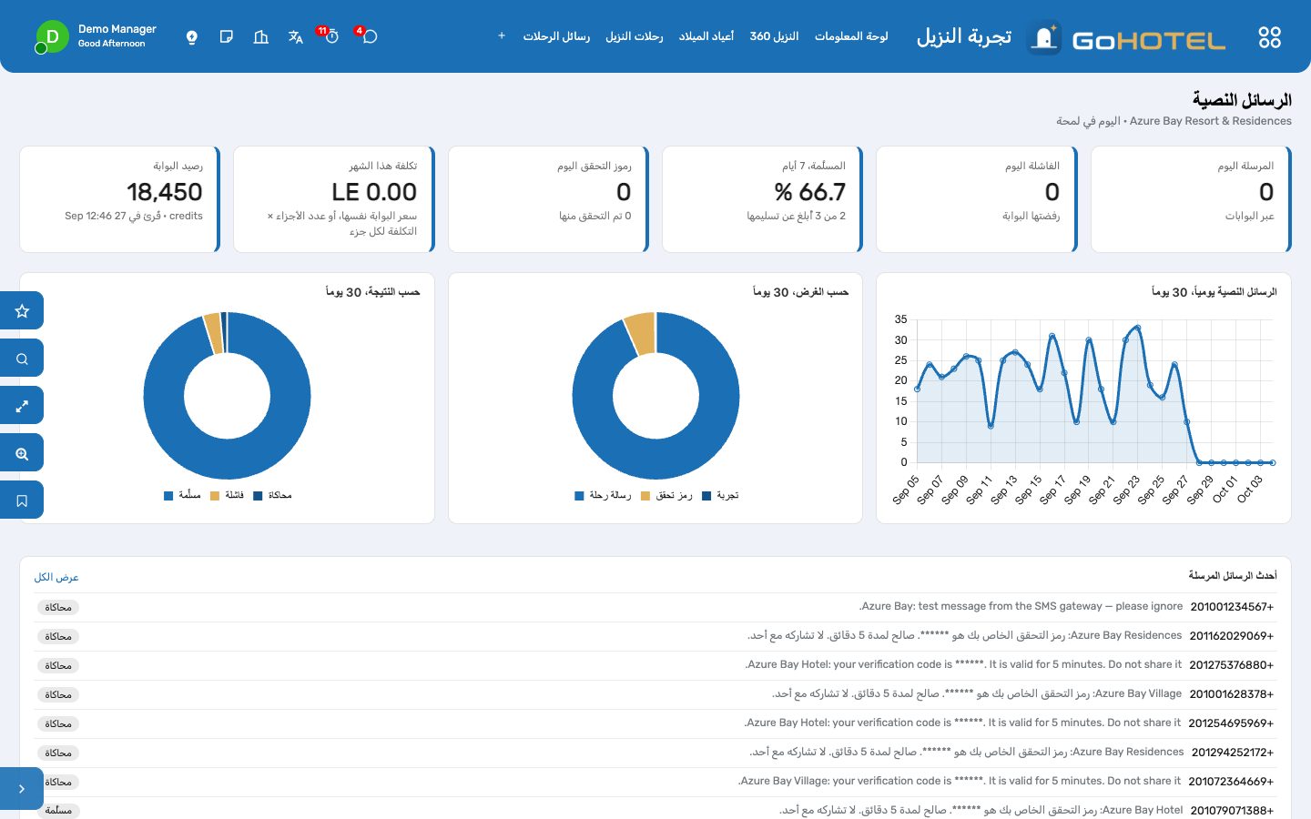Open the رحلات النزيل menu item
The width and height of the screenshot is (1311, 819).
pos(635,36)
